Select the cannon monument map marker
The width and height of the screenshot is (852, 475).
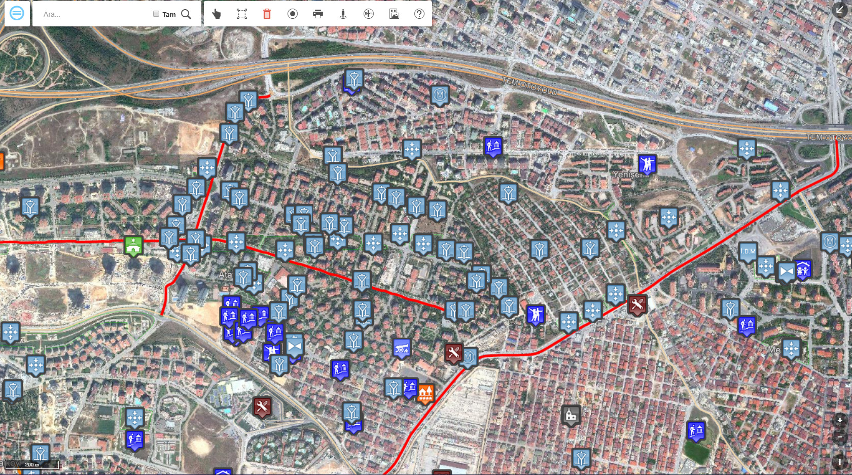402,348
